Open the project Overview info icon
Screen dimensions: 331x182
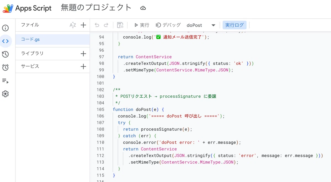coord(6,28)
